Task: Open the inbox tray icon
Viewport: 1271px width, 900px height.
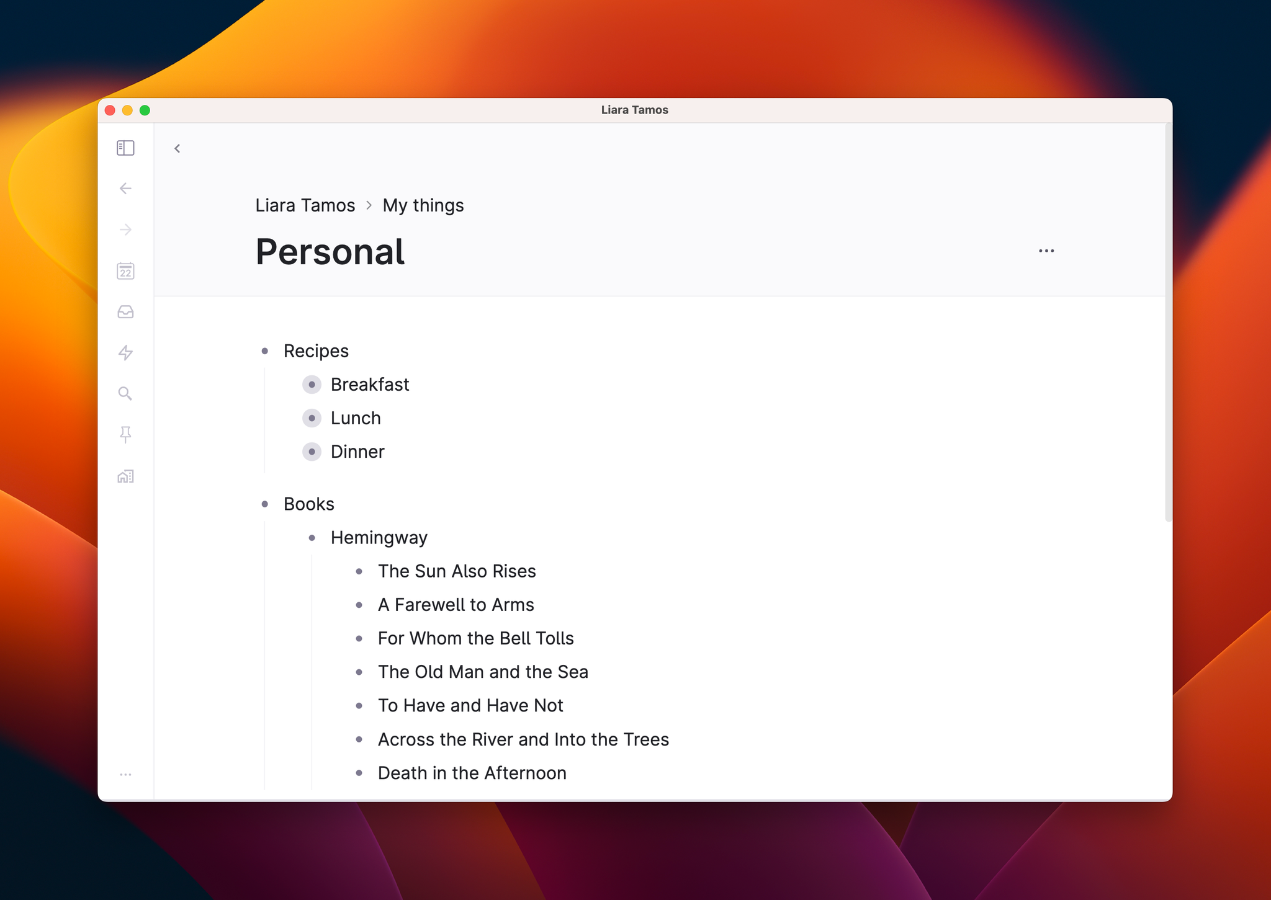Action: tap(125, 312)
